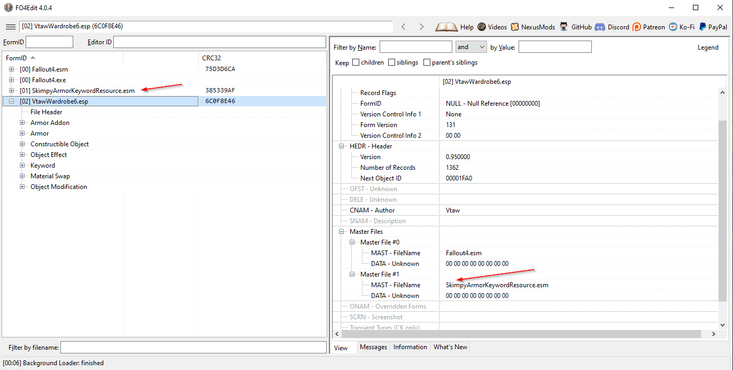Click the Legend button

coord(708,48)
